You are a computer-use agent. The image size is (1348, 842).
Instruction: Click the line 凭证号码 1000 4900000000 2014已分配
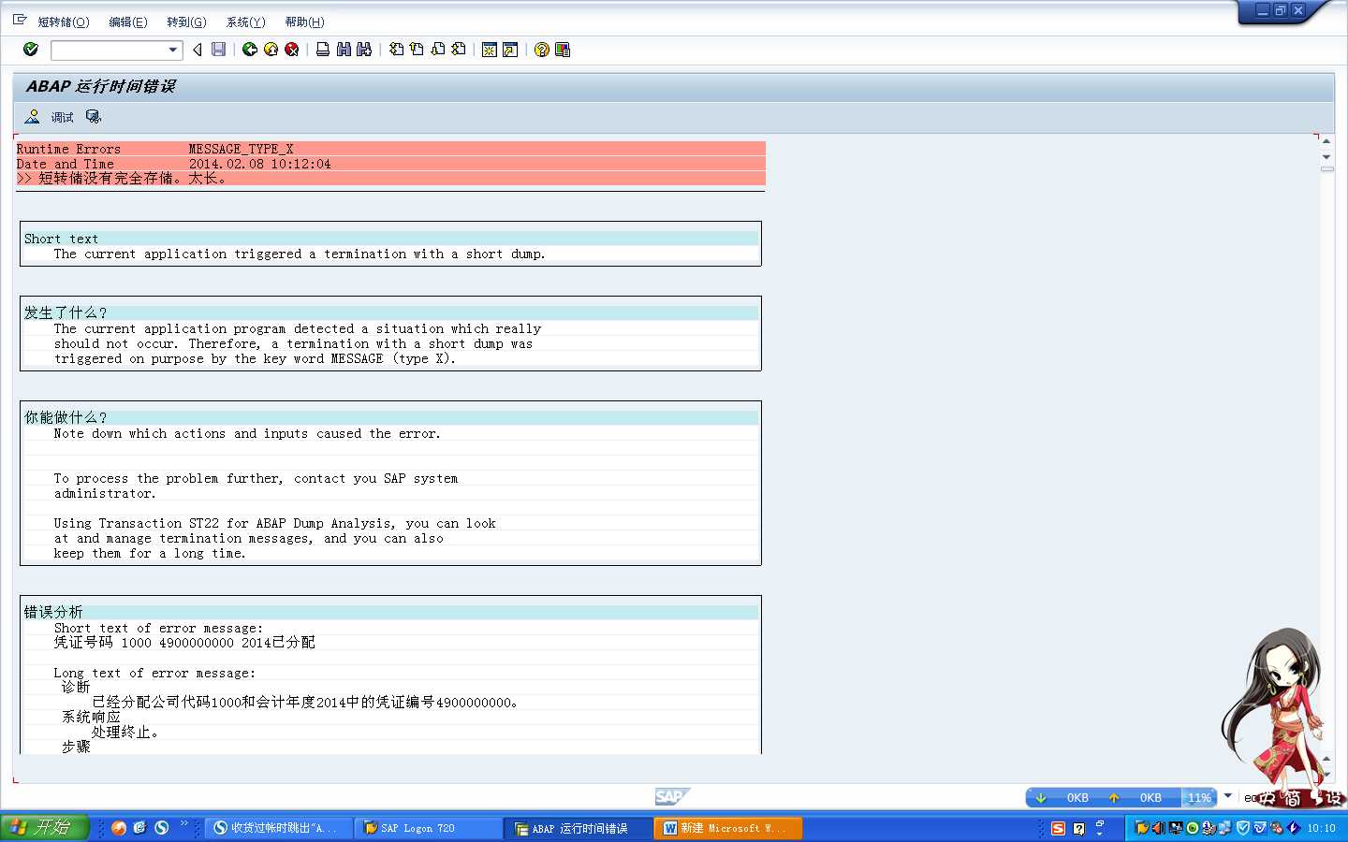(x=184, y=643)
